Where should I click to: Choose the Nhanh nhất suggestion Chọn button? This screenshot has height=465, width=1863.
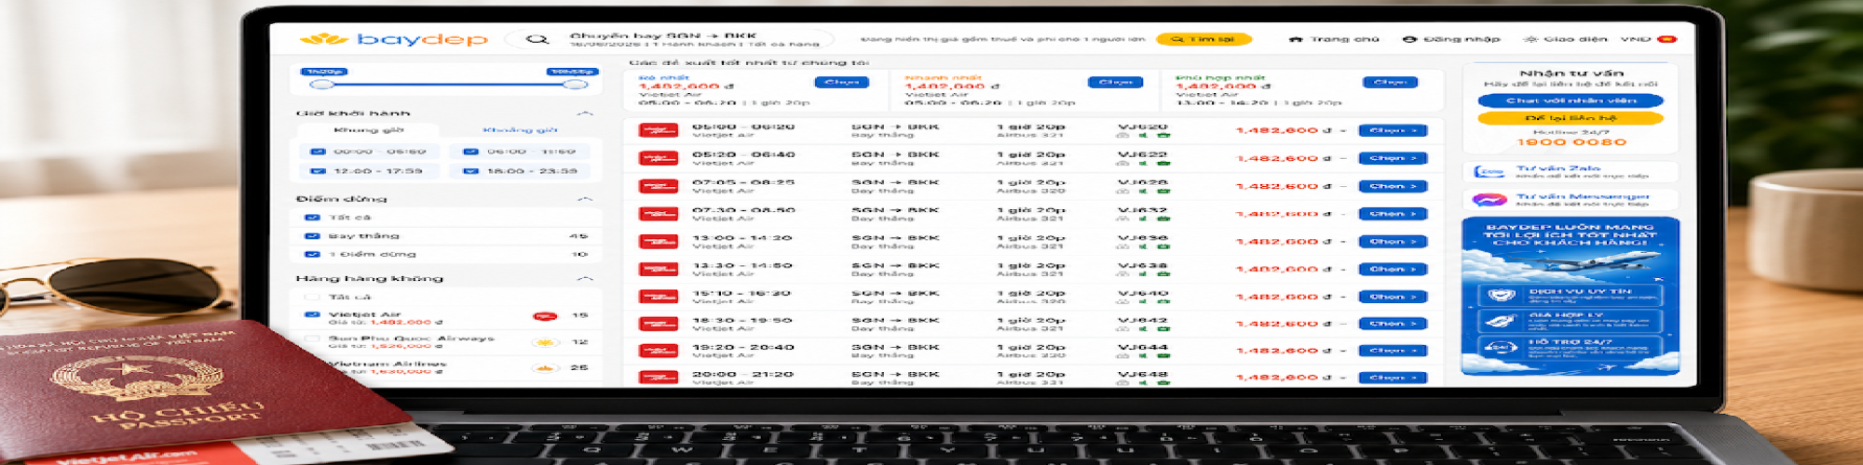click(1115, 82)
